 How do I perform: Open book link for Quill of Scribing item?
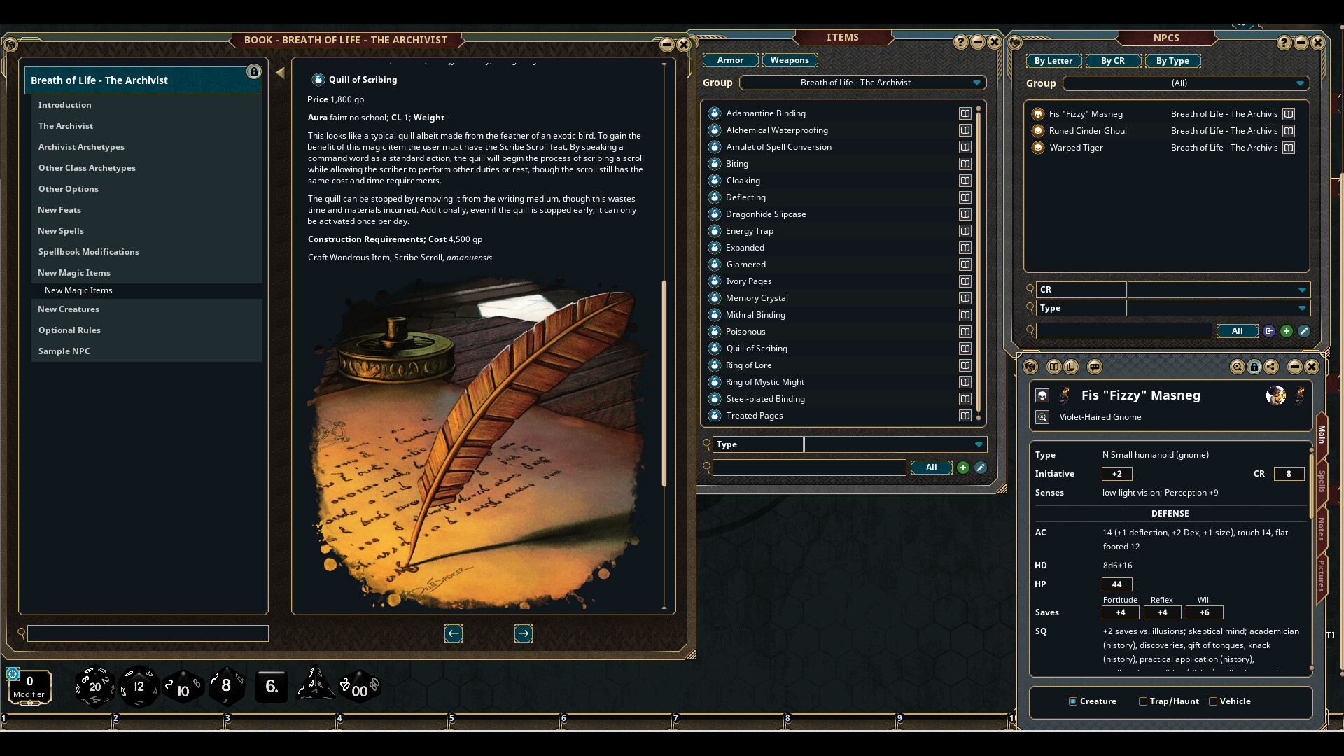click(965, 349)
